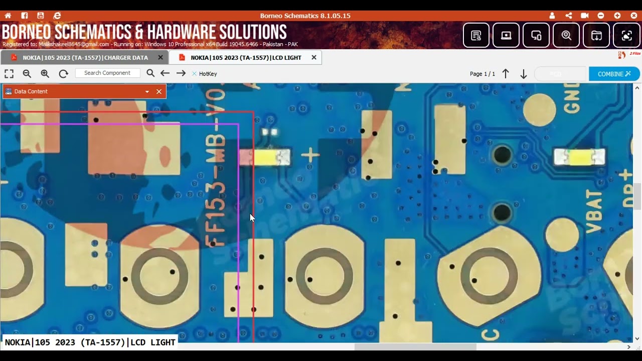This screenshot has width=642, height=361.
Task: Click the '2 Files' indicator text
Action: (635, 54)
